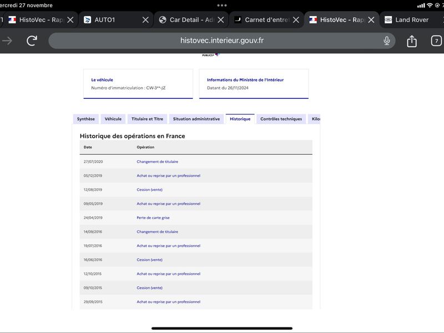Close the Carnet d'entretien tab

[296, 20]
